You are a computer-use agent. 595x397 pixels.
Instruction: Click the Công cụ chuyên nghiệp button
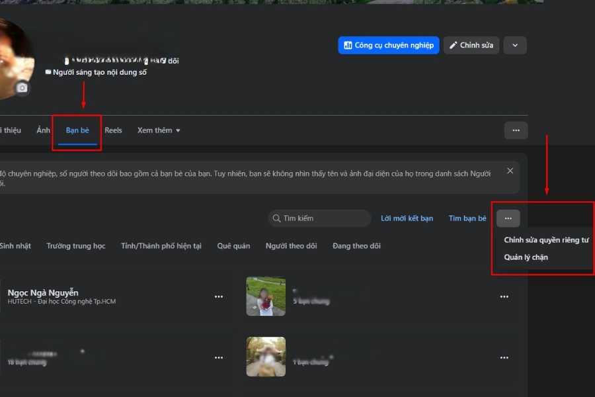point(389,45)
